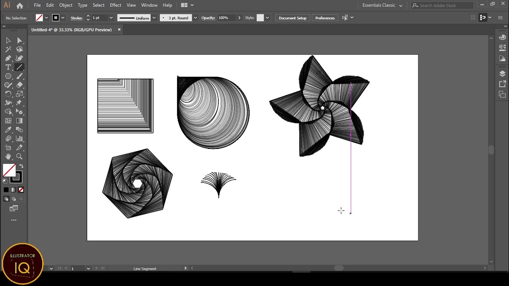The width and height of the screenshot is (509, 286).
Task: Enable Draw Normal mode
Action: click(6, 199)
